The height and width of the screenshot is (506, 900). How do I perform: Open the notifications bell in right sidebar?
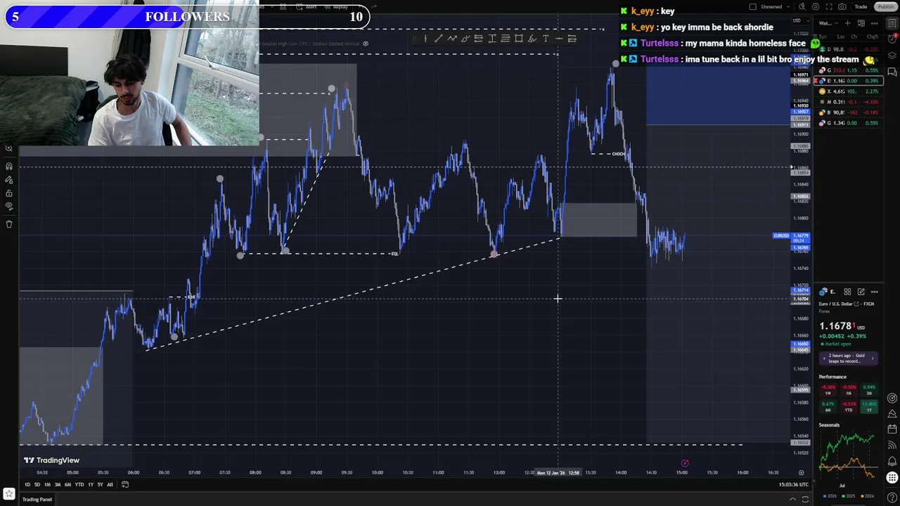click(x=892, y=460)
